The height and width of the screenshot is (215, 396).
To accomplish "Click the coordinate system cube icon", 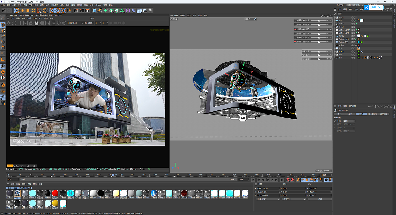I will tap(69, 11).
